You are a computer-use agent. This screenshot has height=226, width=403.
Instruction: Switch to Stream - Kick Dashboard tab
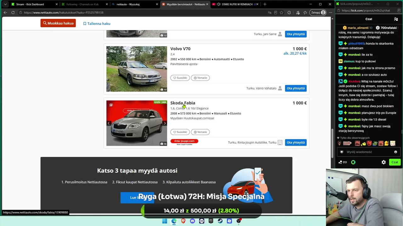point(34,4)
